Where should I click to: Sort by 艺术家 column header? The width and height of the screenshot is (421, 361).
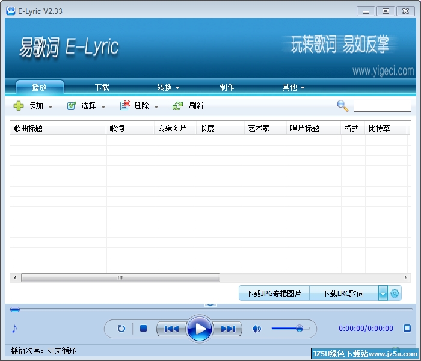[x=266, y=128]
